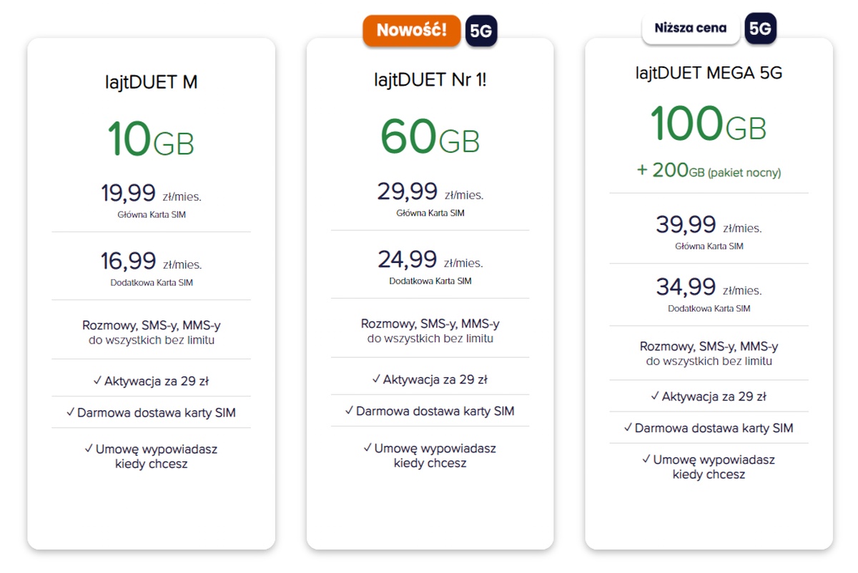Click the 5G badge beside Nowość!
Image resolution: width=858 pixels, height=573 pixels.
point(481,31)
